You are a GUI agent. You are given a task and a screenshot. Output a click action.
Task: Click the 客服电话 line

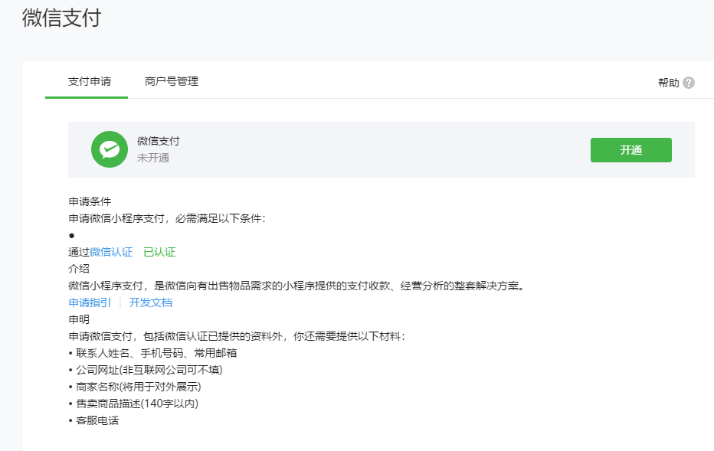click(x=93, y=420)
